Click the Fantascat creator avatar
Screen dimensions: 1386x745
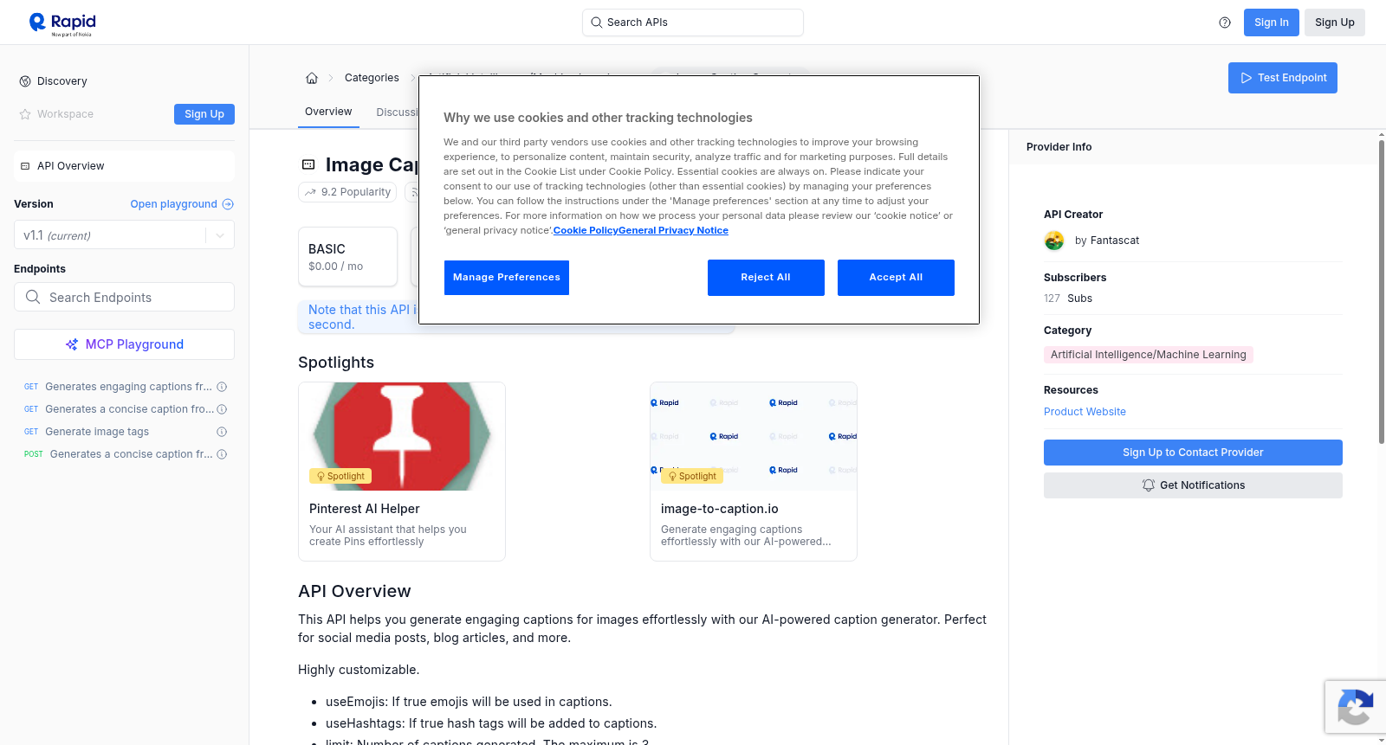(x=1054, y=241)
